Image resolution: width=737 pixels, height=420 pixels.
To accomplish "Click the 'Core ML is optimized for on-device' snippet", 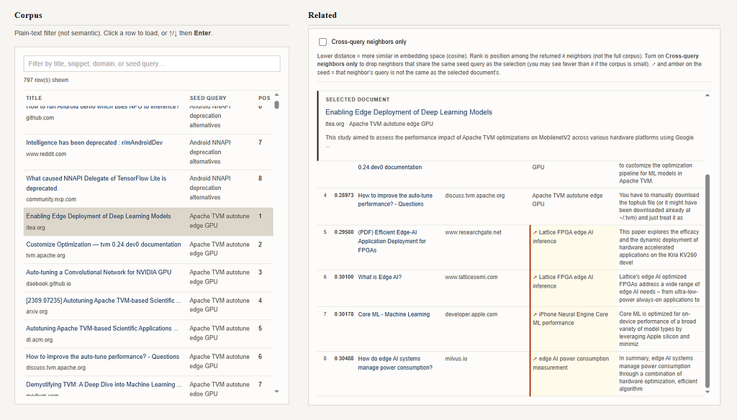I will [655, 329].
